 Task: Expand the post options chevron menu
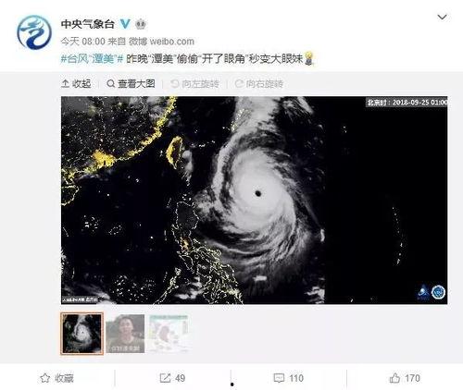pos(442,17)
